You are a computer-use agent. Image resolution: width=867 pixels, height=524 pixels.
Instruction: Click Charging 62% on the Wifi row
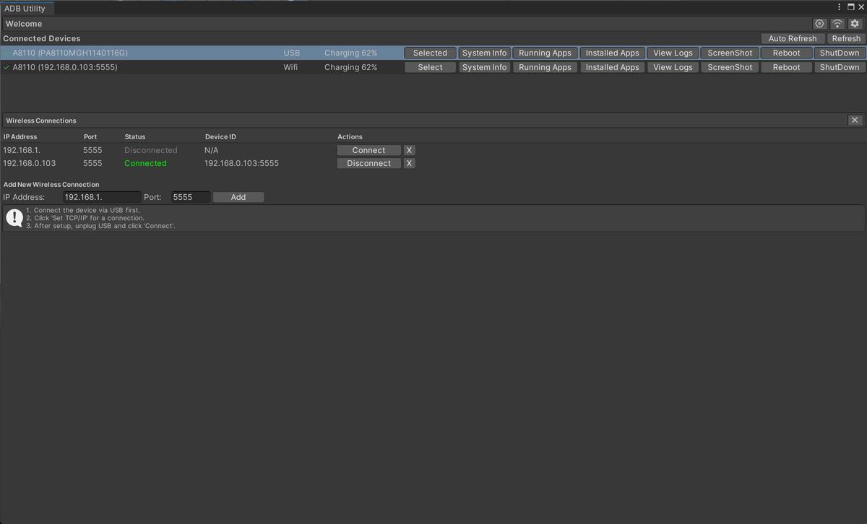(x=350, y=67)
